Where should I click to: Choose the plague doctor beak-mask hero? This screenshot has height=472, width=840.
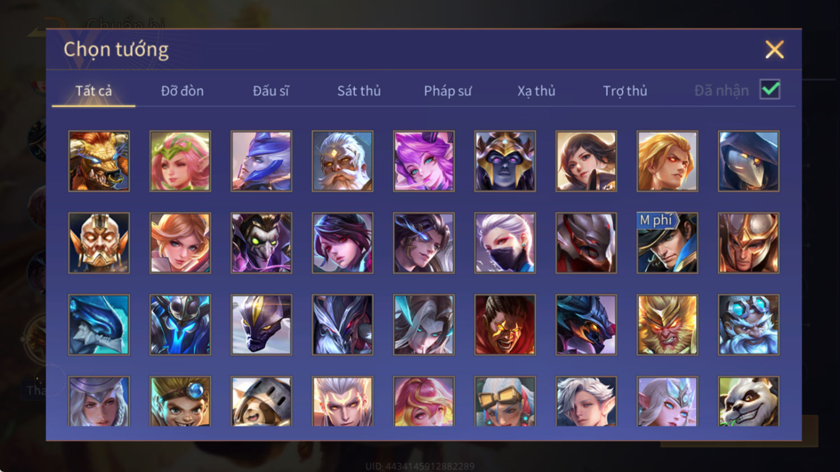click(748, 161)
